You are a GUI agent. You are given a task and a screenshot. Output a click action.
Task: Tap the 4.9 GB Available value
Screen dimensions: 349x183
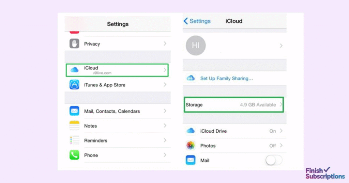click(258, 105)
